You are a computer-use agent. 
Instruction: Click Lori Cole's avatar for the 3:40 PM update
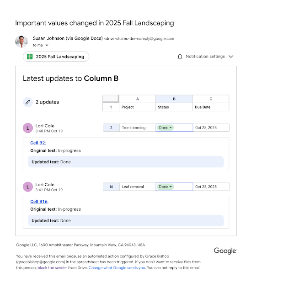28,128
